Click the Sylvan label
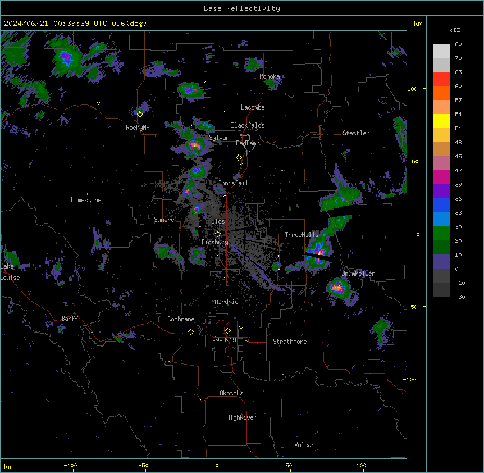Viewport: 484px width, 473px height. point(219,138)
